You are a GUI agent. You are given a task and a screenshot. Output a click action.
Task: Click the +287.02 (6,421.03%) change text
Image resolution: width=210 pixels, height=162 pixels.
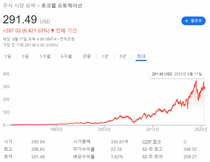coord(26,31)
